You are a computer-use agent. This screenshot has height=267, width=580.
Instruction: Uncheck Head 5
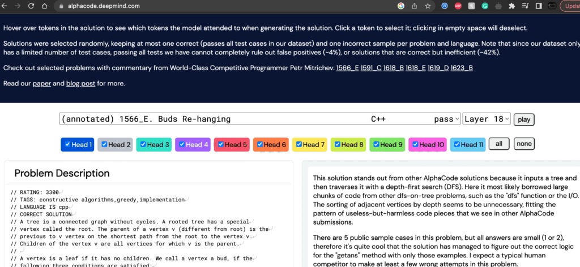coord(221,144)
